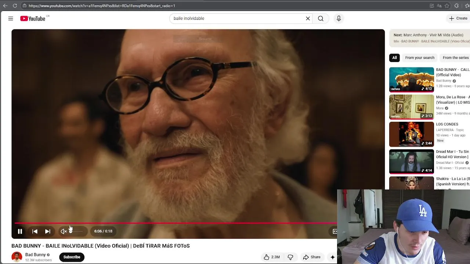Screen dimensions: 470x264
Task: Pause the video playback
Action: 20,231
